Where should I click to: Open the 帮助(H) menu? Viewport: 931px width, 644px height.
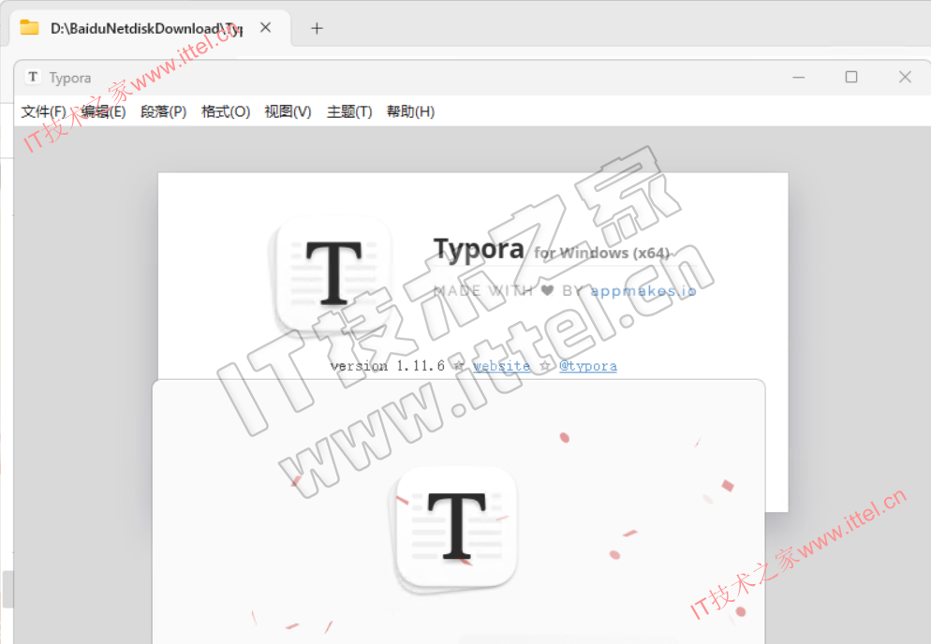(410, 111)
